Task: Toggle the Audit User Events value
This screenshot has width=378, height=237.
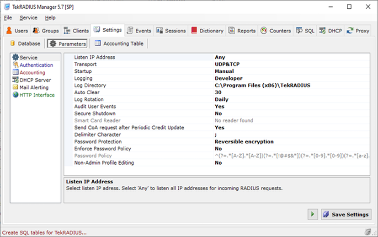Action: [x=219, y=107]
